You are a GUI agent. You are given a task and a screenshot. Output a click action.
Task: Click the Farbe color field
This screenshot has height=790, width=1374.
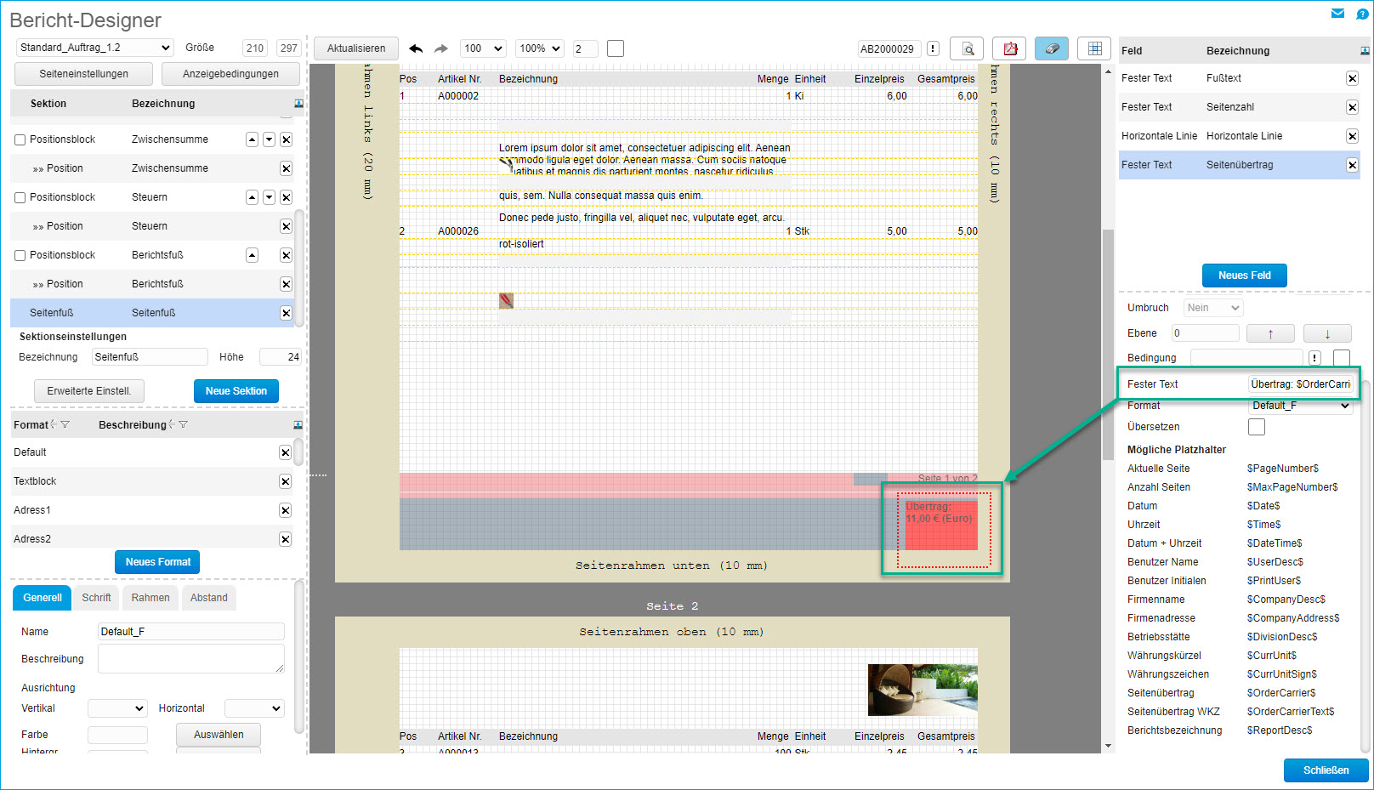[x=117, y=735]
